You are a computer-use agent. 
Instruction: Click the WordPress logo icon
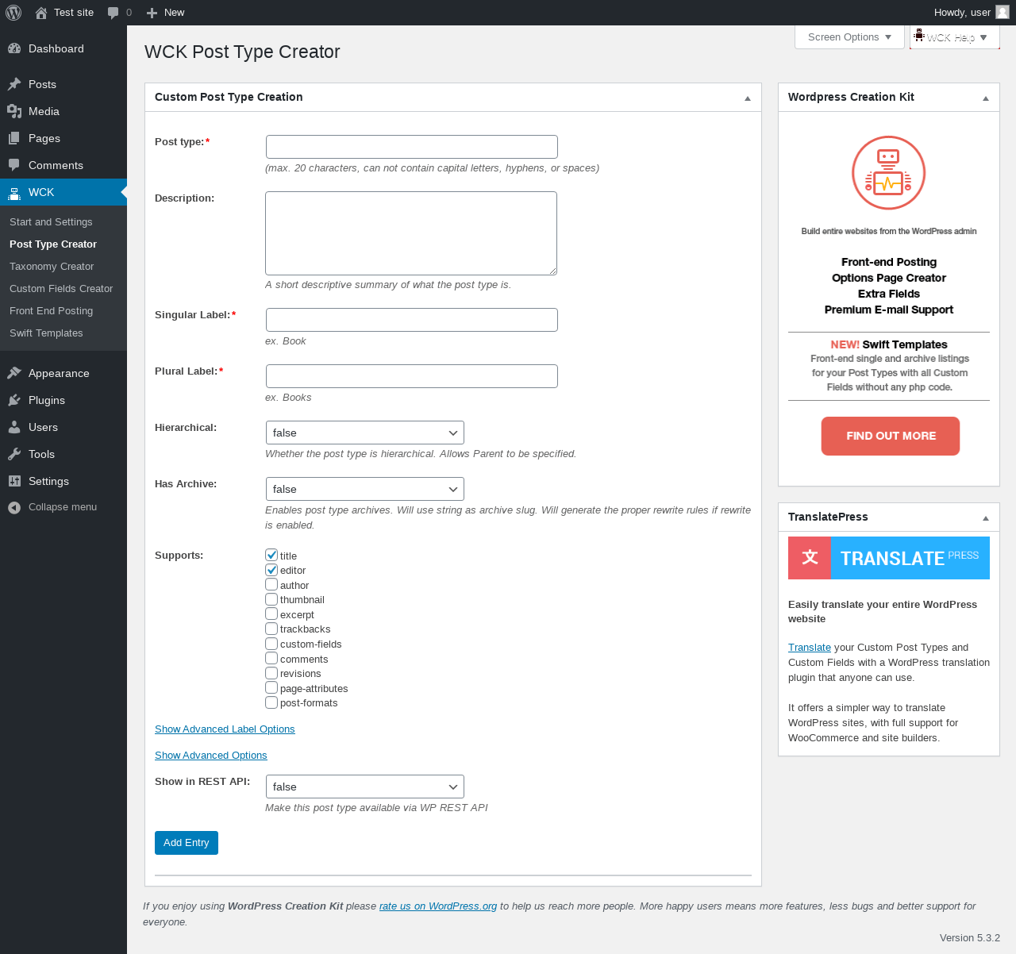click(13, 13)
